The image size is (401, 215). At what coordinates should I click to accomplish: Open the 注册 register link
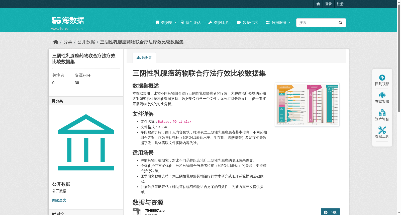[x=340, y=4]
